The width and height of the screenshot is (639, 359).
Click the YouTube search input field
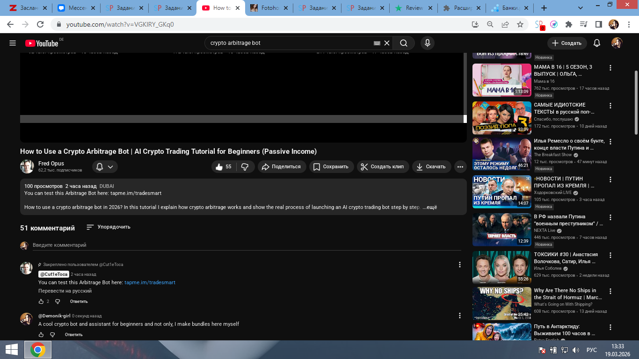click(290, 43)
